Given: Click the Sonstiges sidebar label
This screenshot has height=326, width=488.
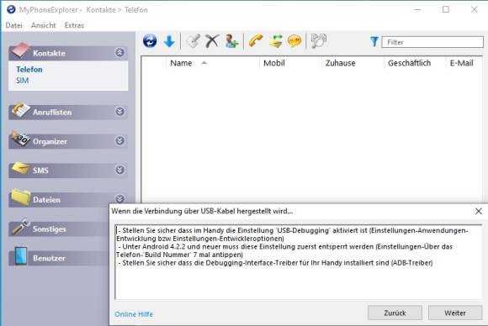Looking at the screenshot, I should (x=50, y=229).
